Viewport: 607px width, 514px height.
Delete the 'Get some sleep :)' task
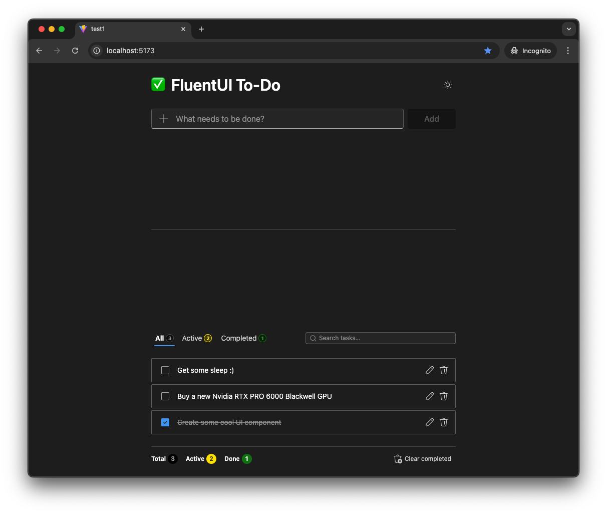[444, 370]
